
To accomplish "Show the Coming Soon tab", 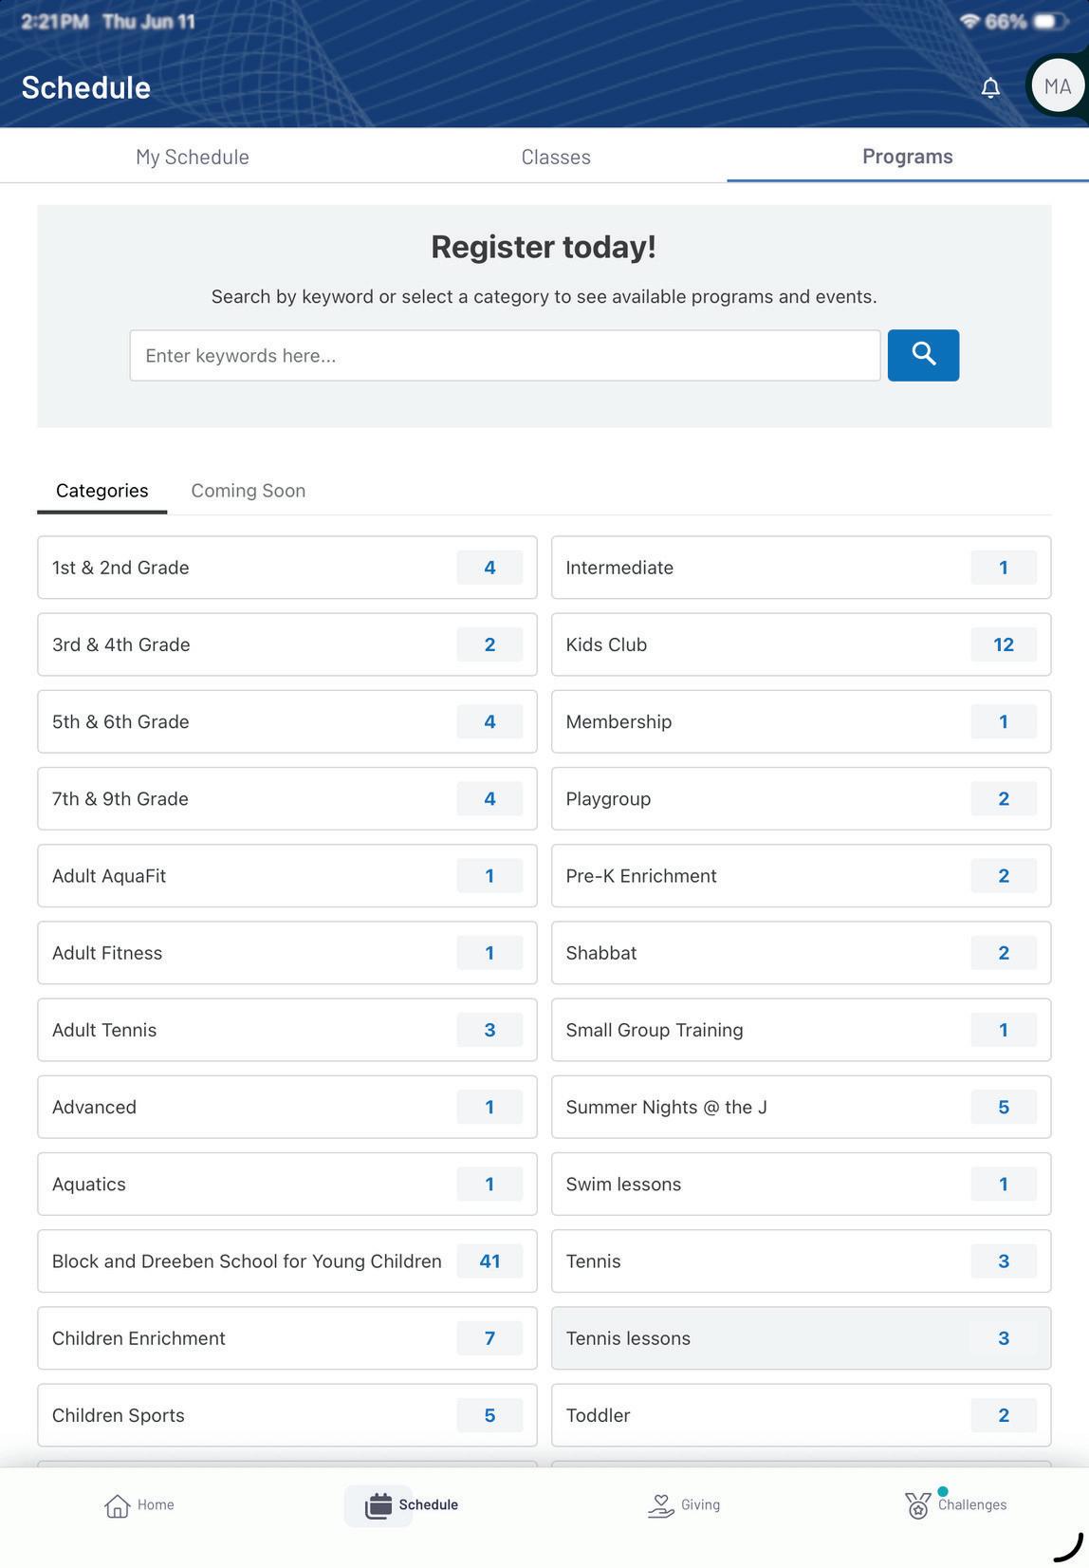I will [249, 491].
